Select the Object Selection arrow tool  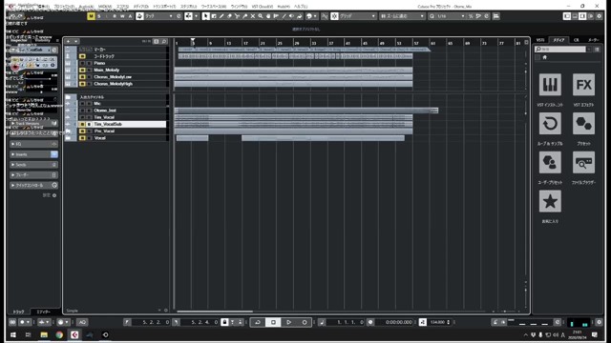coord(206,16)
